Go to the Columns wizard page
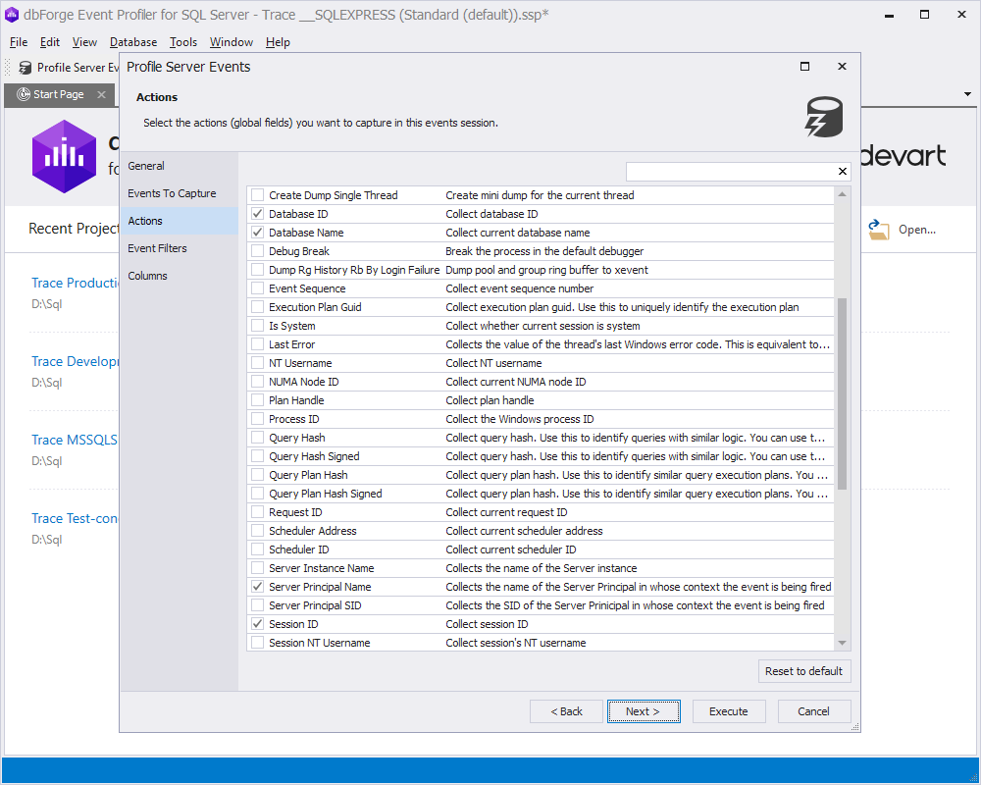Viewport: 981px width, 785px height. (179, 276)
